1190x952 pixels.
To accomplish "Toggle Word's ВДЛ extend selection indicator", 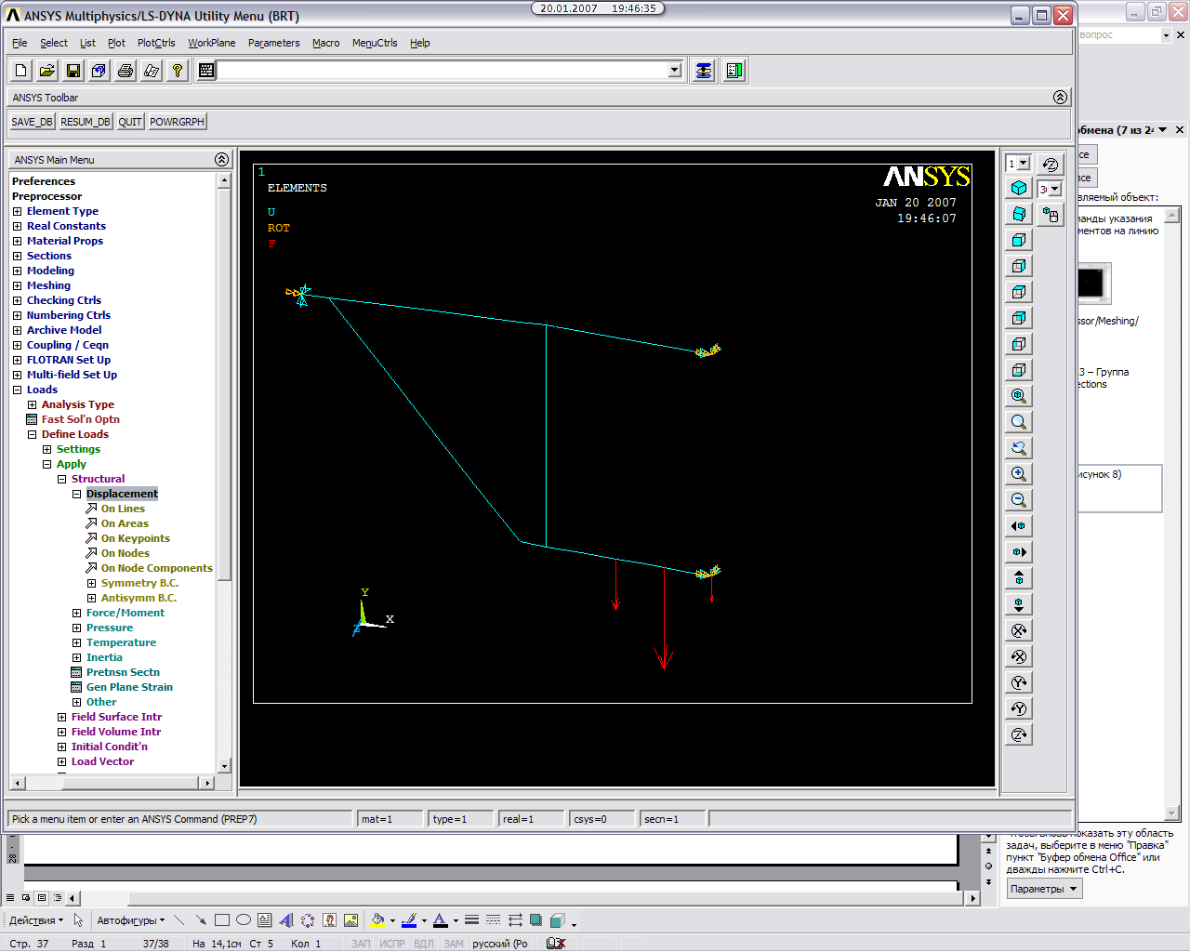I will pos(424,944).
